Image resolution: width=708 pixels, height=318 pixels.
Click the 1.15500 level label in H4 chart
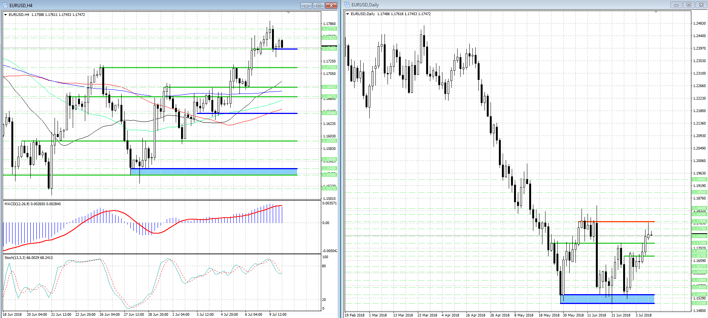pyautogui.click(x=329, y=168)
